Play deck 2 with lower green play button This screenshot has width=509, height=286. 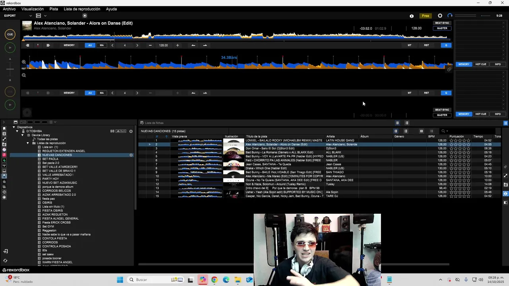[x=10, y=105]
